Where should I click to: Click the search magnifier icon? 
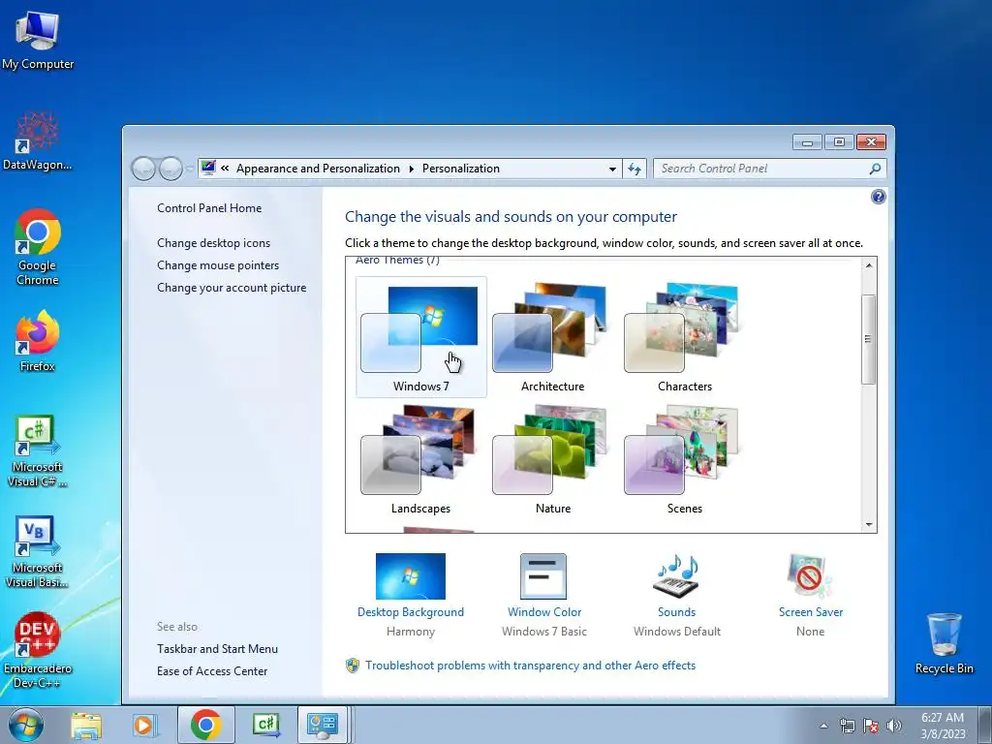pyautogui.click(x=875, y=169)
